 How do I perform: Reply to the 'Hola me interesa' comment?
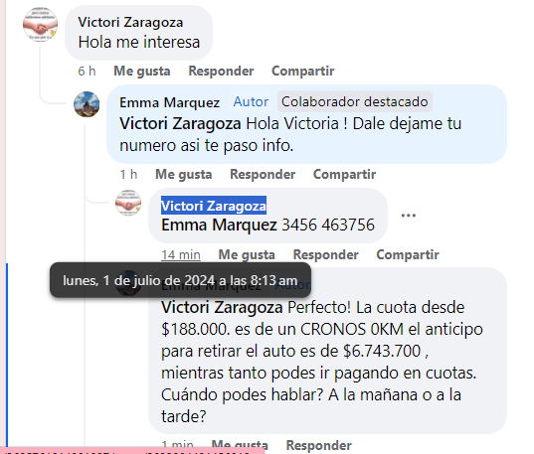(221, 72)
